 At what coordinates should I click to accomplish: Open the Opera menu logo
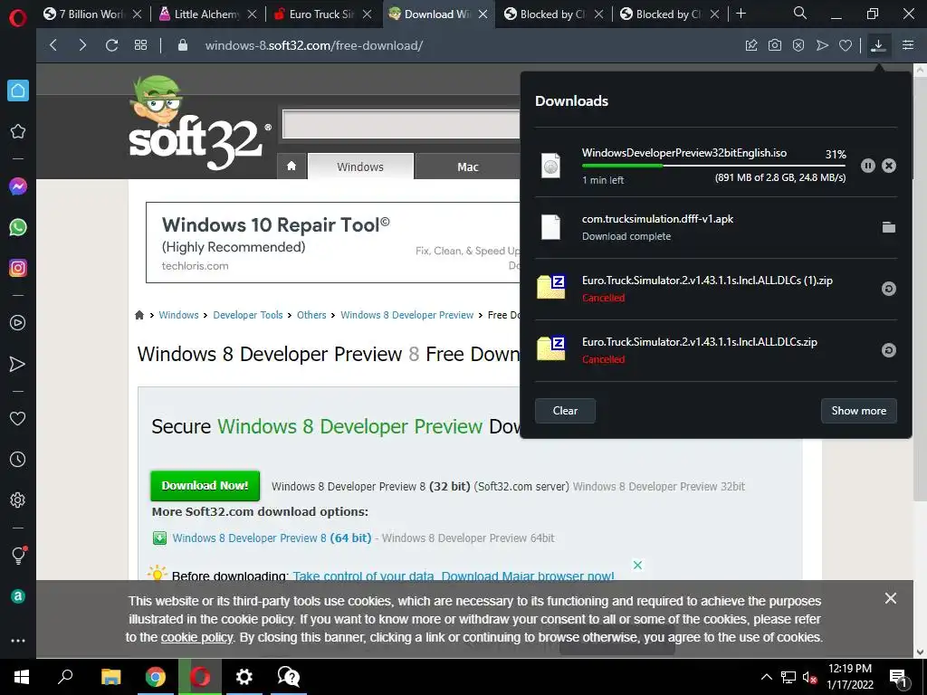(18, 17)
